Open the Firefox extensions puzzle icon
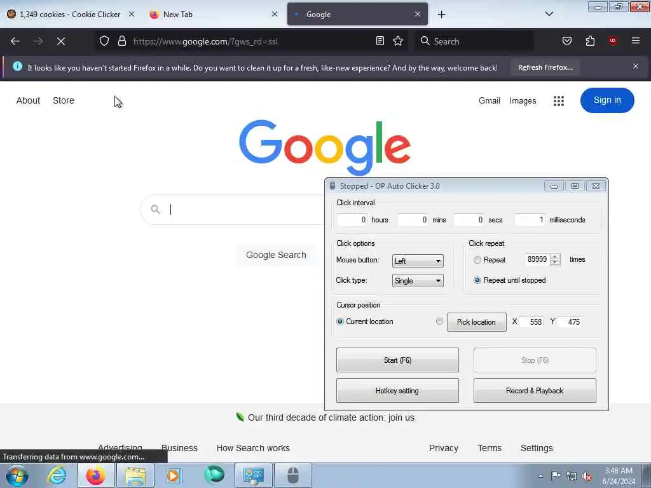 pos(590,41)
